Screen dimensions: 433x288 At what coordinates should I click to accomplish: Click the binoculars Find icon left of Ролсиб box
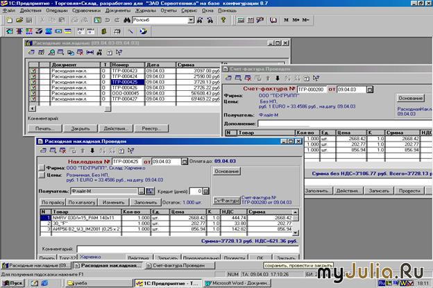pyautogui.click(x=127, y=20)
